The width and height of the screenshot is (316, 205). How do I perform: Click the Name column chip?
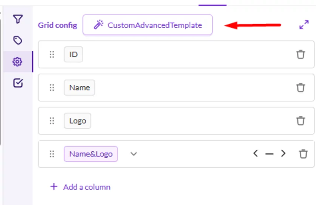point(80,88)
